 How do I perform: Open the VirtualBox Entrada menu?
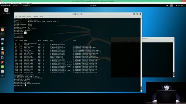click(x=17, y=3)
